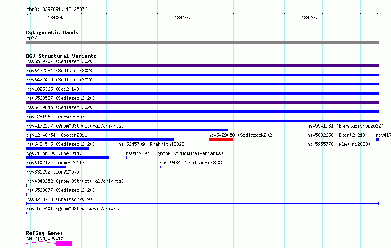Click the gray 8p22 cytogenetic band
Viewport: 391px width, 248px height.
[x=202, y=43]
